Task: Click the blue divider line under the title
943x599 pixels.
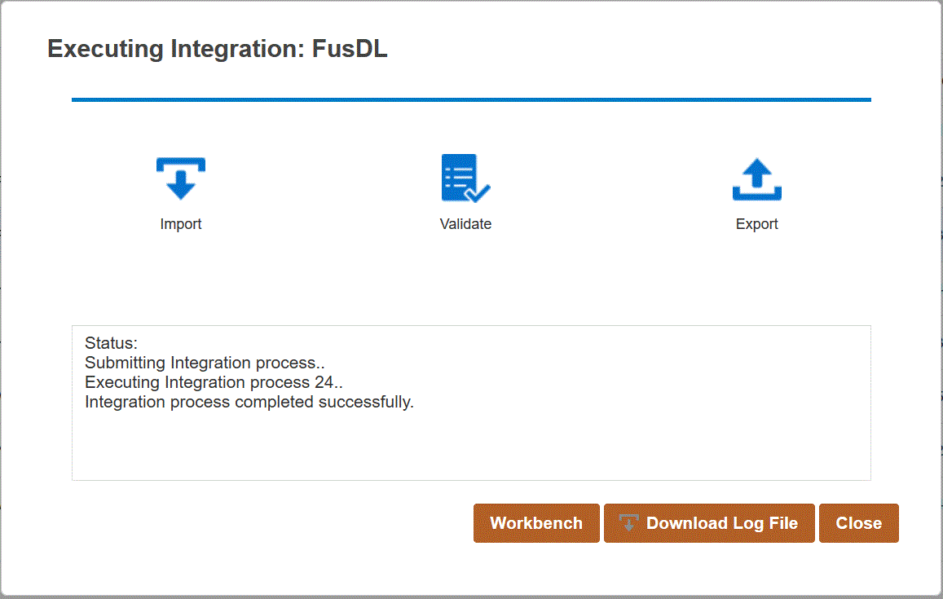Action: click(471, 99)
